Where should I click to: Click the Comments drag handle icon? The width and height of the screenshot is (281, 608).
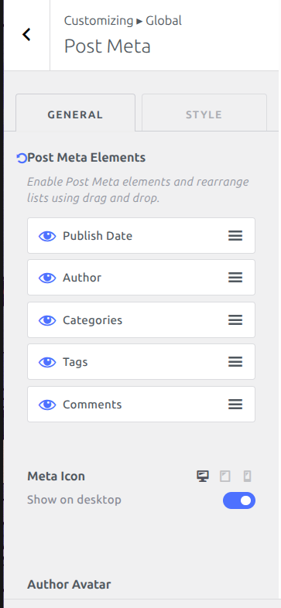(235, 405)
